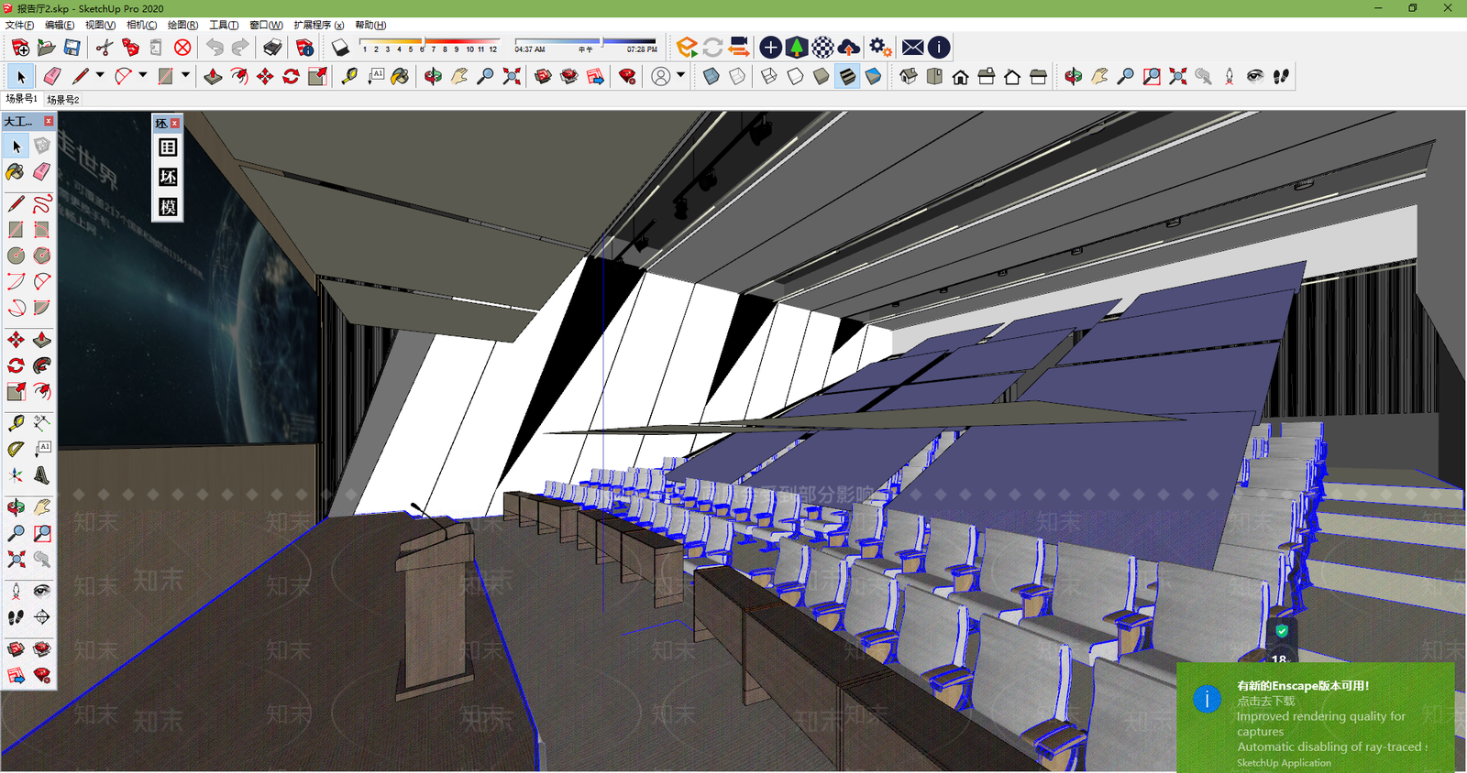Expand the Line tool dropdown arrow
This screenshot has height=773, width=1467.
[100, 75]
